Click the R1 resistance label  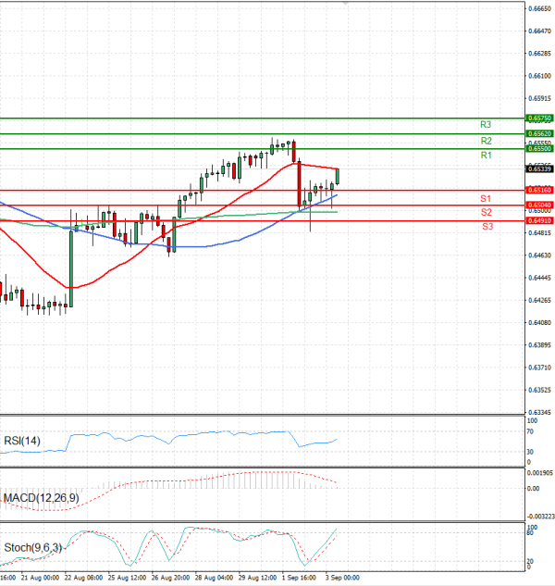click(485, 156)
